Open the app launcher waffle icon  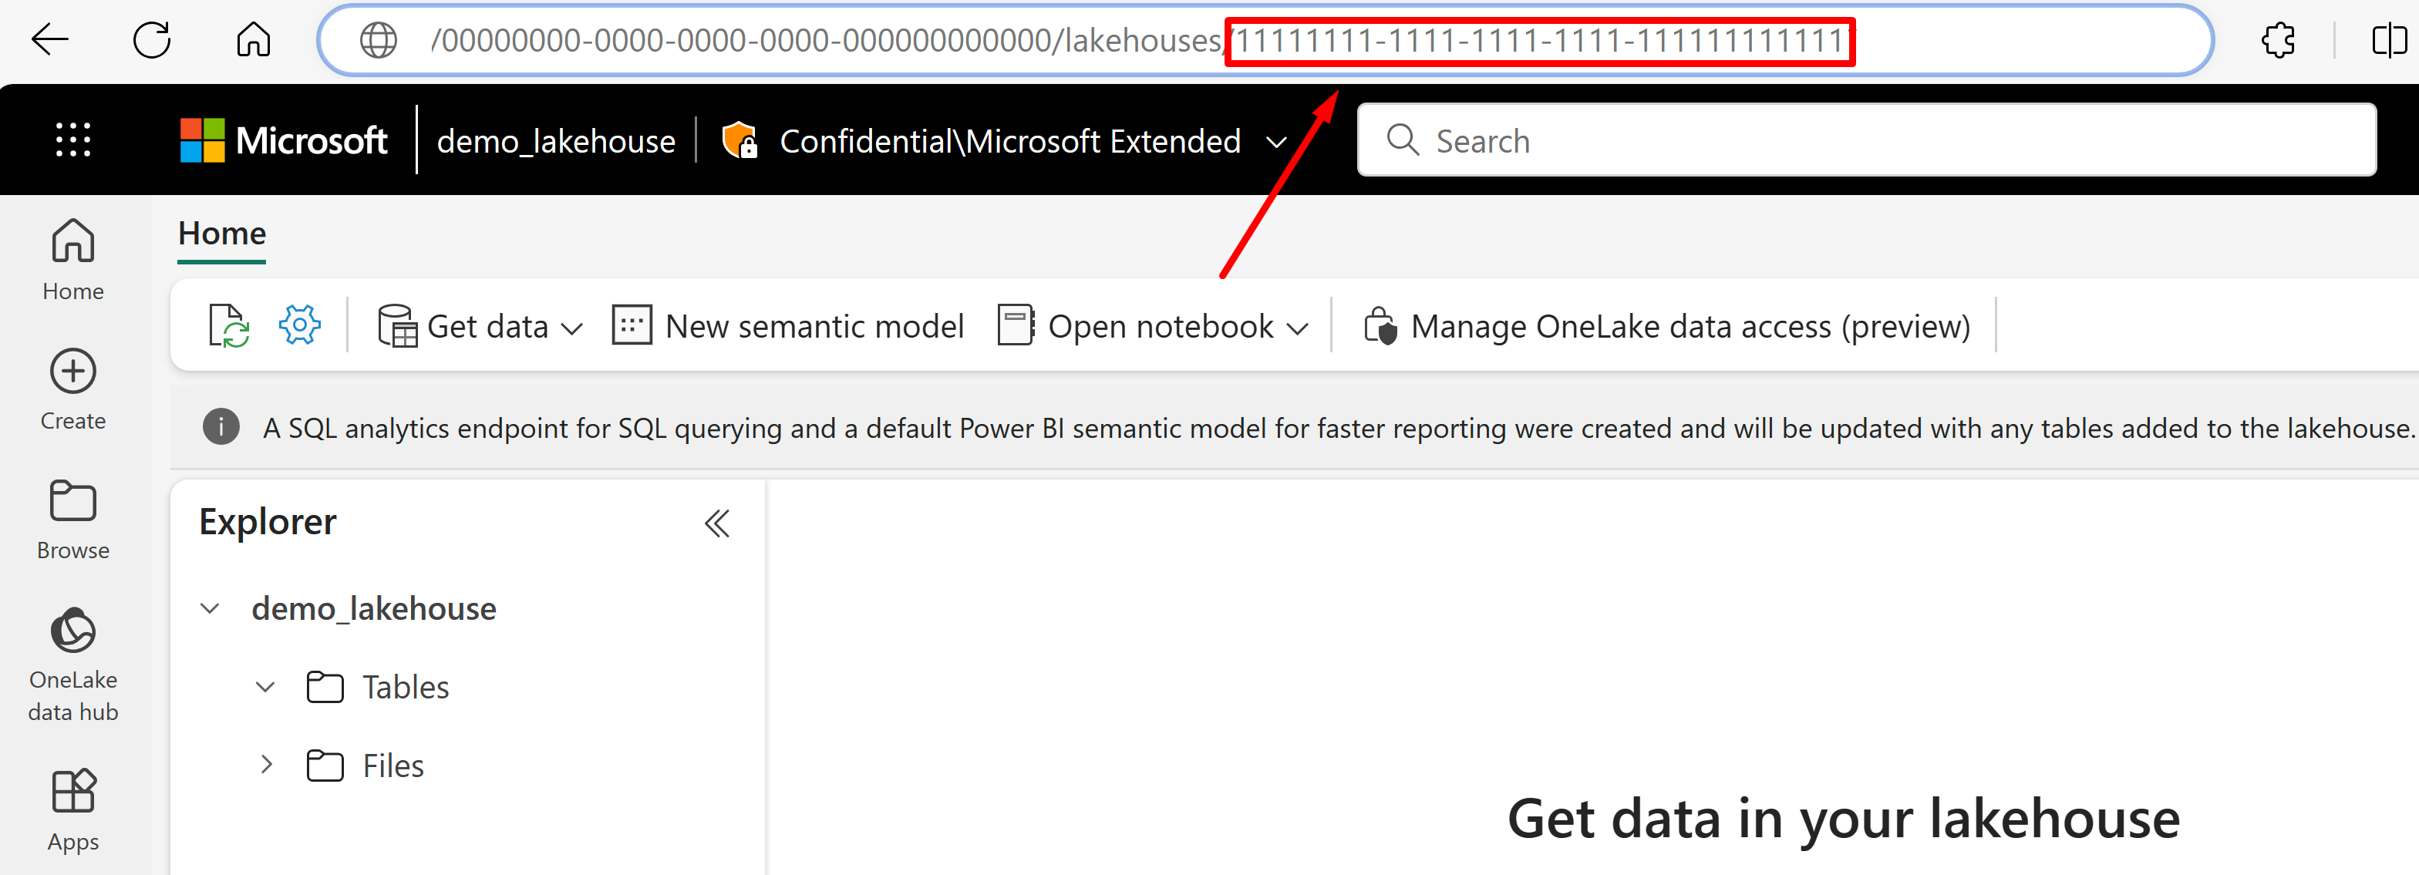point(72,140)
